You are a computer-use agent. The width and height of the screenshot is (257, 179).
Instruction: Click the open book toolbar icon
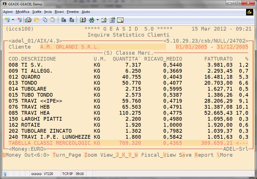[x=83, y=20]
